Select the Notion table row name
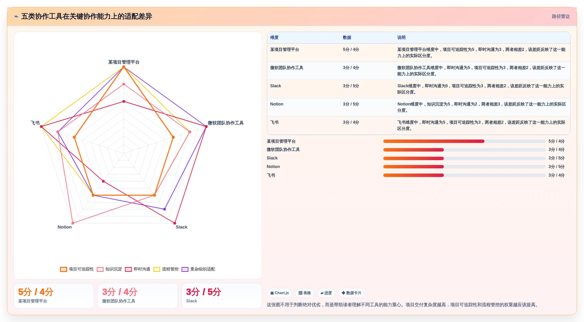The image size is (584, 322). click(x=277, y=104)
